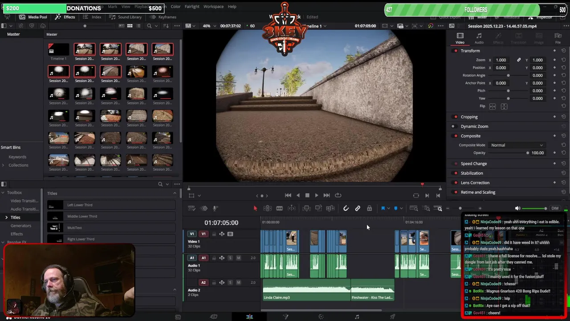The height and width of the screenshot is (321, 570).
Task: Toggle the Media Pool panel button
Action: pos(33,17)
